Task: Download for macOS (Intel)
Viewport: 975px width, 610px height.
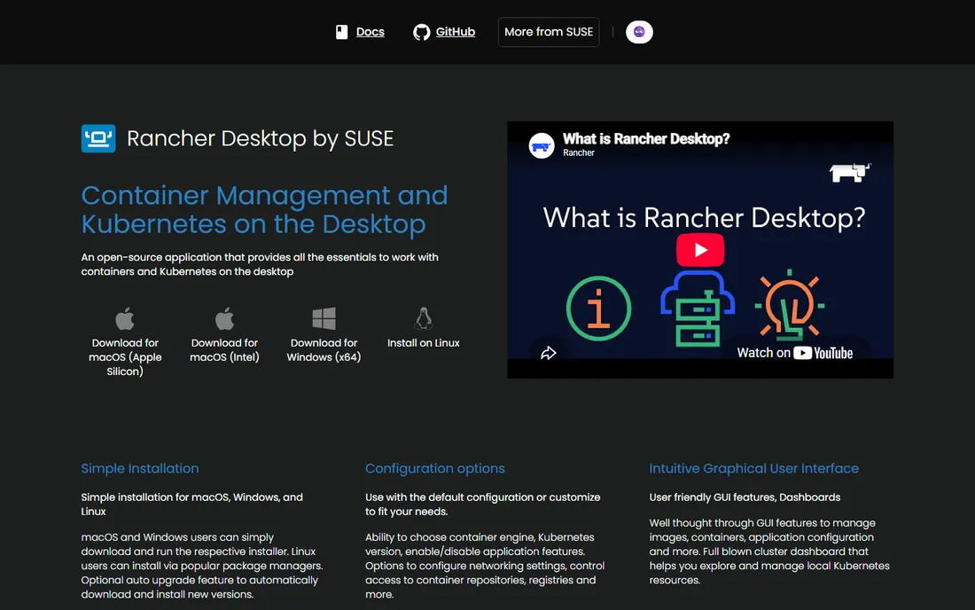Action: point(224,350)
